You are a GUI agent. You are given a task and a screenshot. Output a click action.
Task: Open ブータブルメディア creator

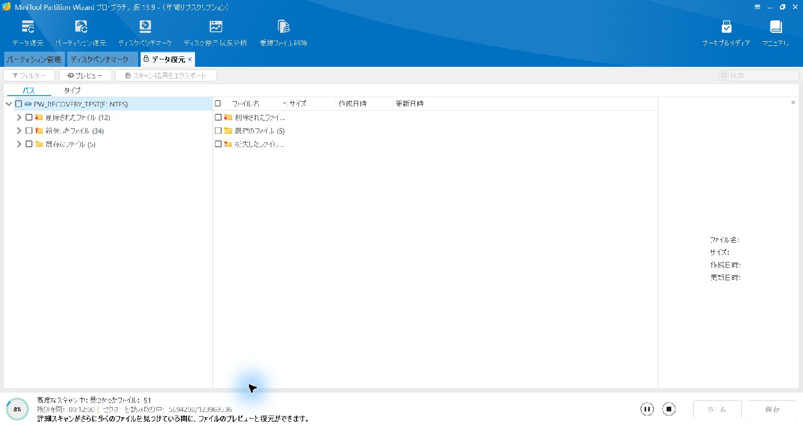(x=726, y=33)
